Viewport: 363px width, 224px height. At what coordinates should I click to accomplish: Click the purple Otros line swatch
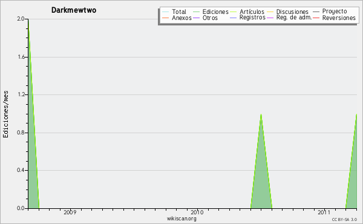(196, 18)
